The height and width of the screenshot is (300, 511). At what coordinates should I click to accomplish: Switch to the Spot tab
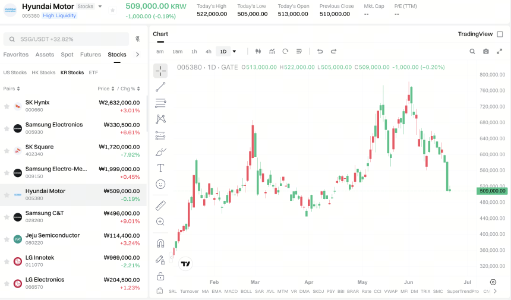pyautogui.click(x=67, y=55)
